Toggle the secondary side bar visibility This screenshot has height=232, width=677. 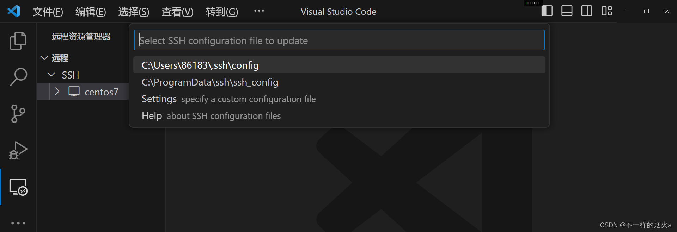pos(587,11)
